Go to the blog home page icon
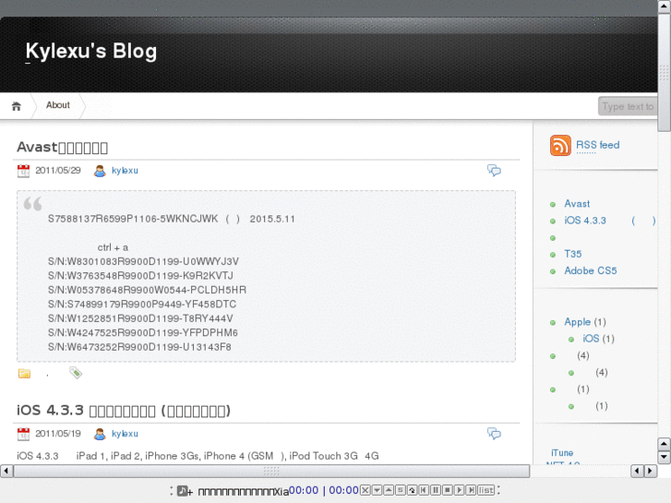 click(17, 106)
